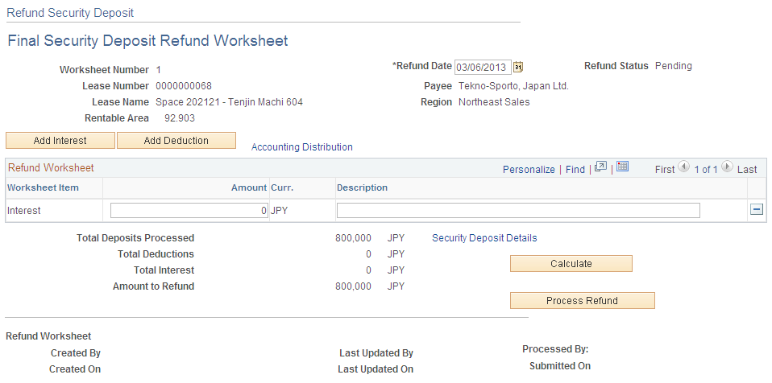Click the Last Updated On label
Screen dimensions: 772x383
tap(376, 369)
